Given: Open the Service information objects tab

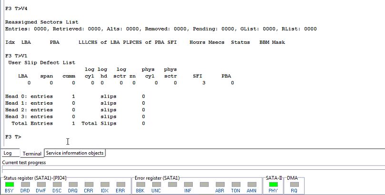Looking at the screenshot, I should [75, 153].
